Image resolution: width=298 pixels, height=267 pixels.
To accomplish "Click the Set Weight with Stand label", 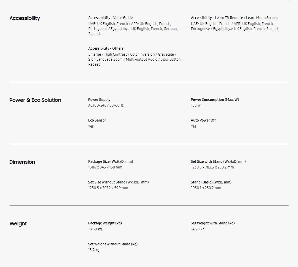I will [212, 223].
